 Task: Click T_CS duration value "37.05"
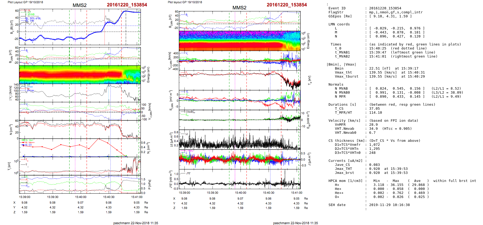pyautogui.click(x=374, y=109)
